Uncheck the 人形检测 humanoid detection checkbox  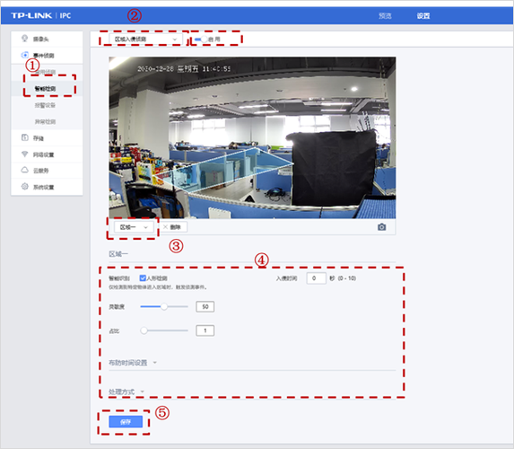143,278
